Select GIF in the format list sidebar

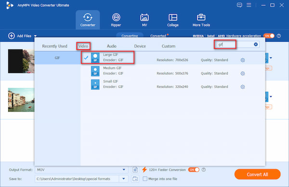(x=57, y=58)
